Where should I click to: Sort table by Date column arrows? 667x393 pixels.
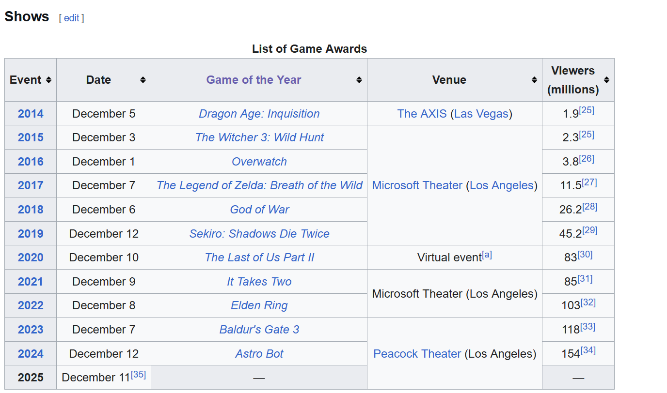pos(143,80)
